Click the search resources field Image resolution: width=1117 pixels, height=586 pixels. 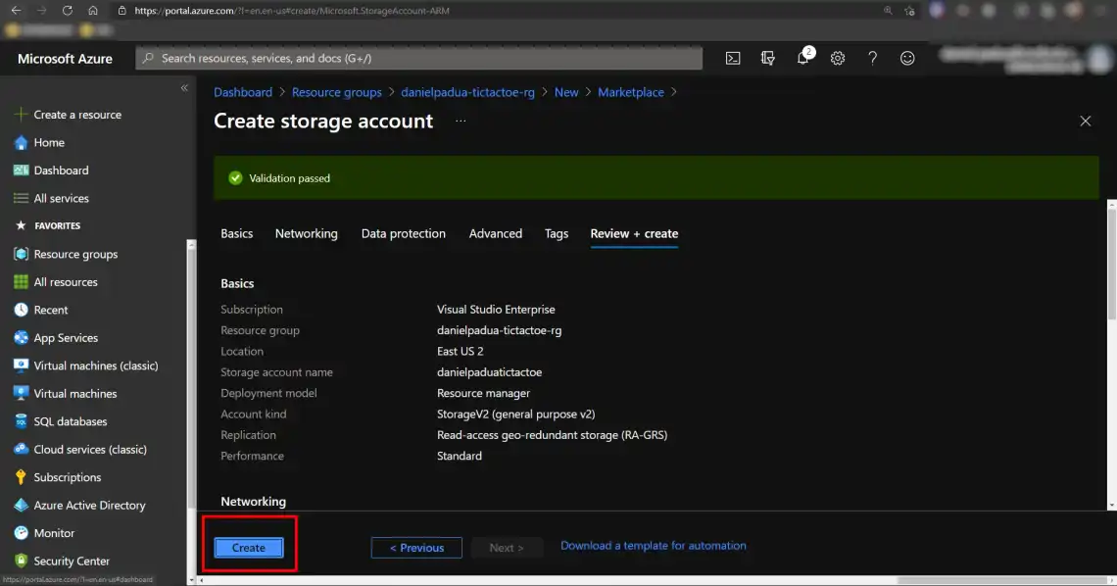(418, 58)
